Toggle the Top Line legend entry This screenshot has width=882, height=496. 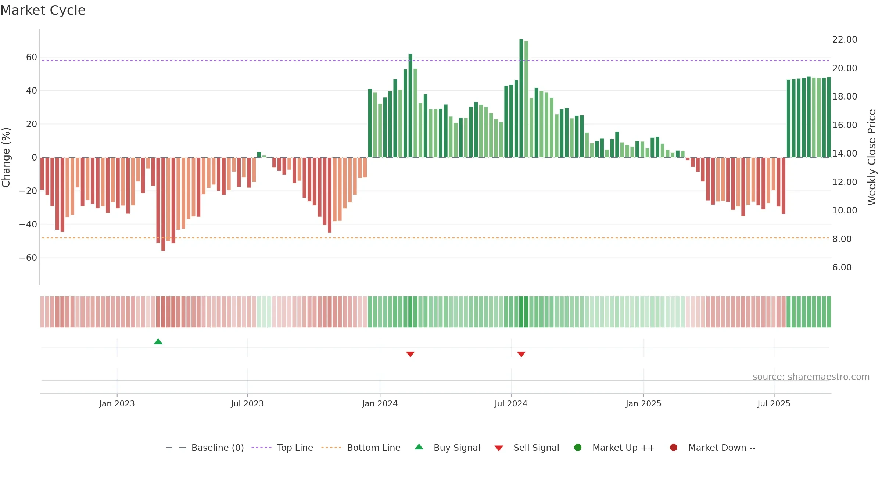tap(282, 448)
